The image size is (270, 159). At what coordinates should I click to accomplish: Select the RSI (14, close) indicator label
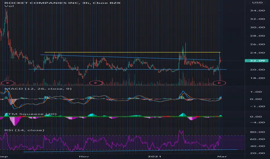click(24, 130)
